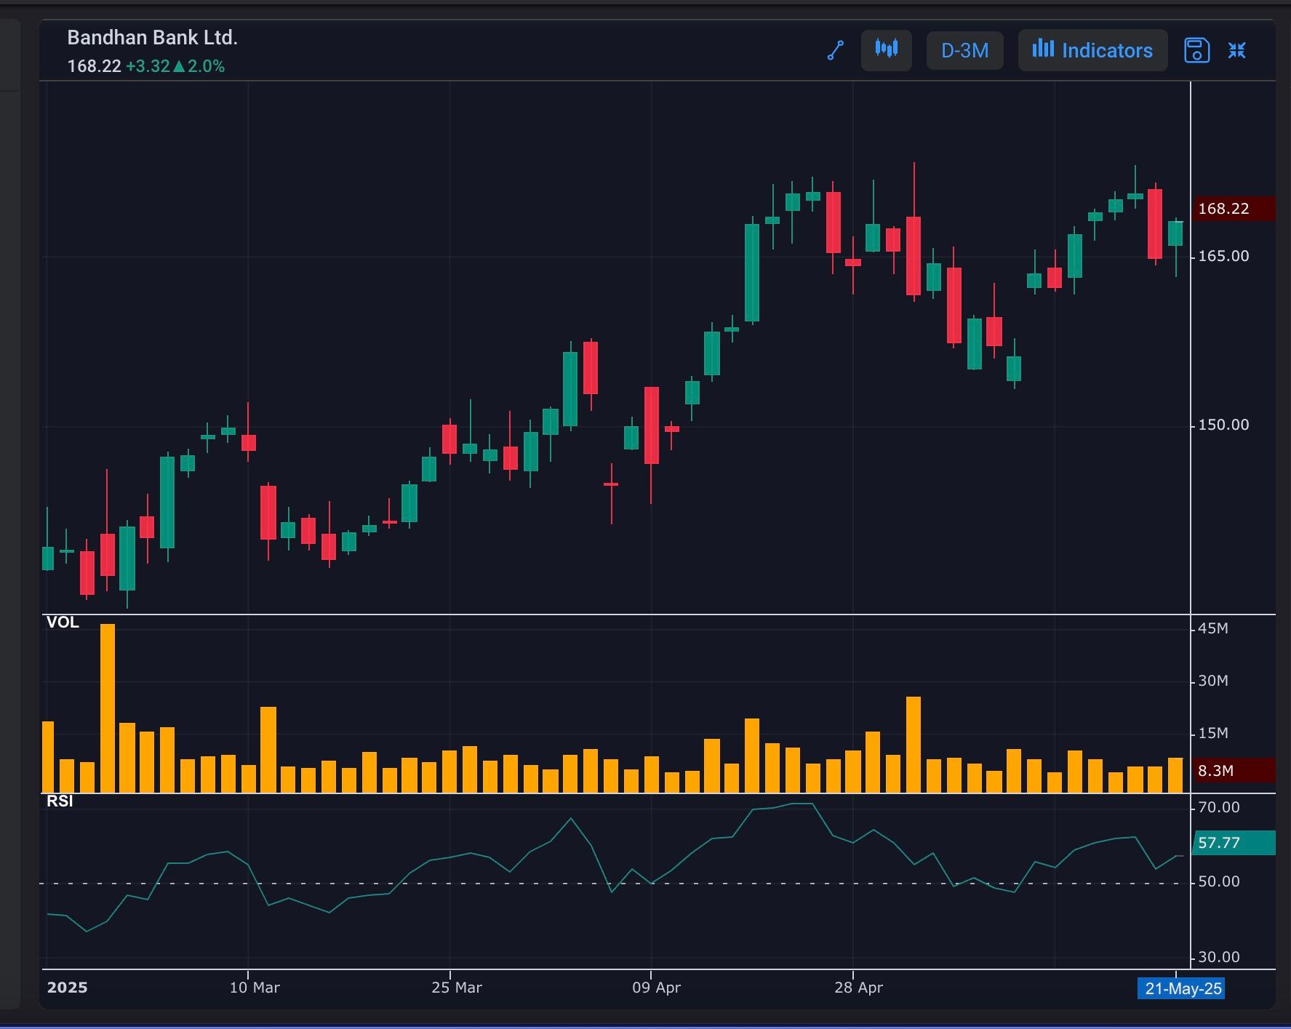Click the 30.00 RSI axis label

(1219, 957)
